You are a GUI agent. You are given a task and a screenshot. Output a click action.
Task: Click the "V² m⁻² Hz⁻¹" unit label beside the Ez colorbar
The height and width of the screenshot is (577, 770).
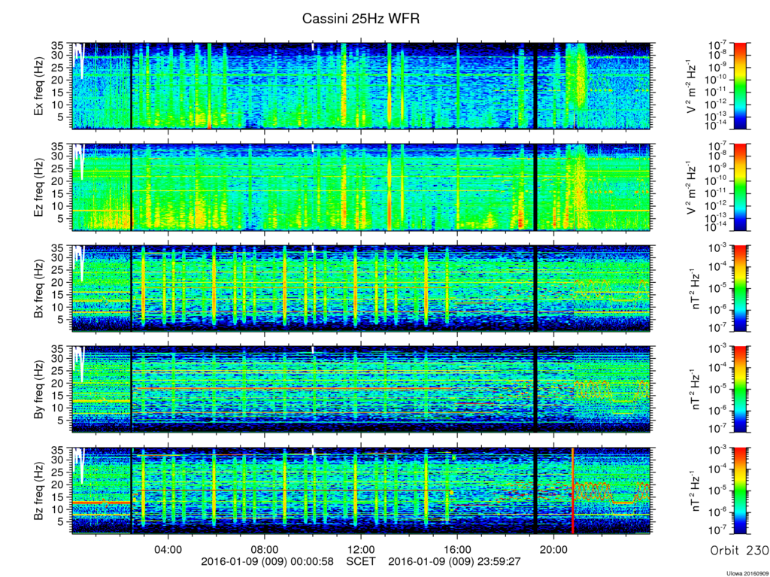692,187
